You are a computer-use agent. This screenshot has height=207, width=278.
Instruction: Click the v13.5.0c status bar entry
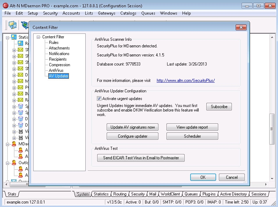tap(114, 202)
